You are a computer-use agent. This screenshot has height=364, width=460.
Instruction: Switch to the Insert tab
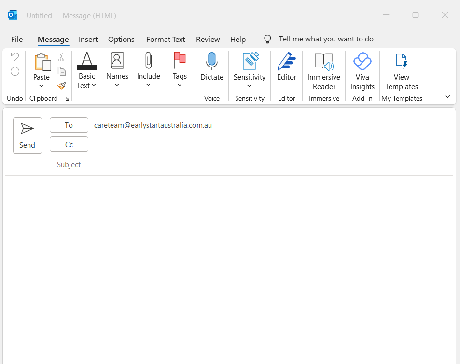click(88, 39)
